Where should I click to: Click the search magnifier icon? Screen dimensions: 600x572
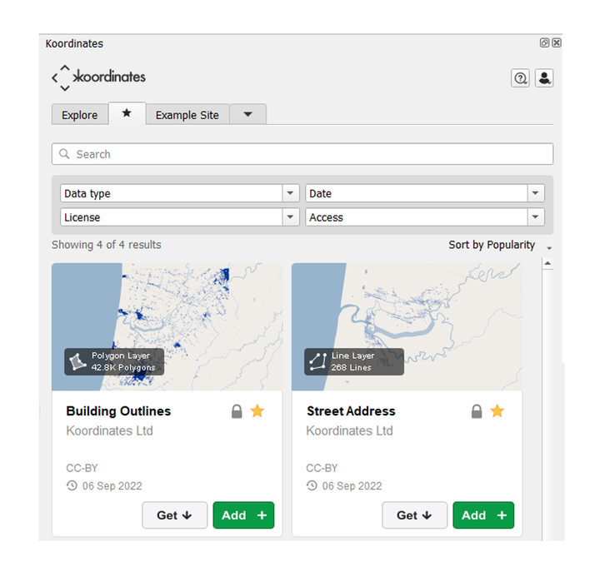[64, 154]
